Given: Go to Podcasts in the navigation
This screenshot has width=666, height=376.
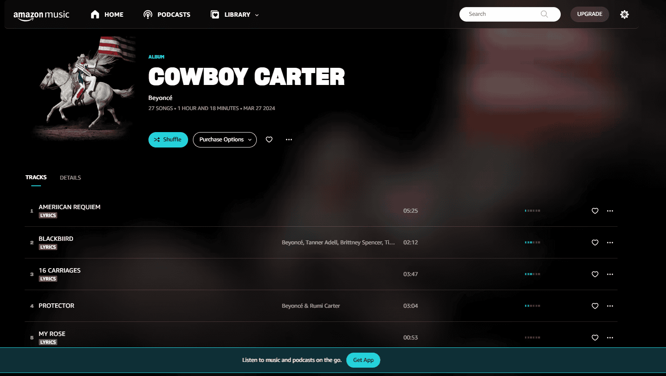Looking at the screenshot, I should tap(167, 15).
